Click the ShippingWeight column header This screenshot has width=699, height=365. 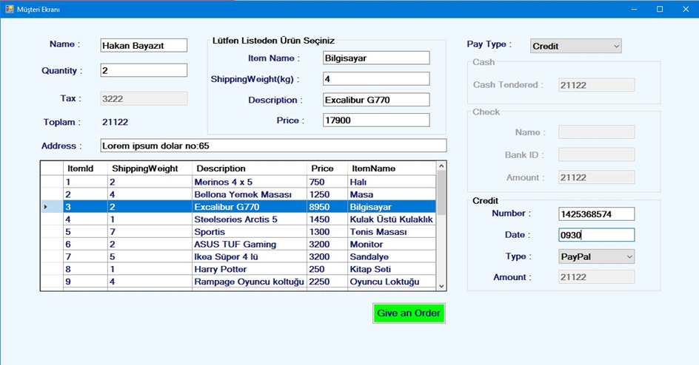click(150, 168)
